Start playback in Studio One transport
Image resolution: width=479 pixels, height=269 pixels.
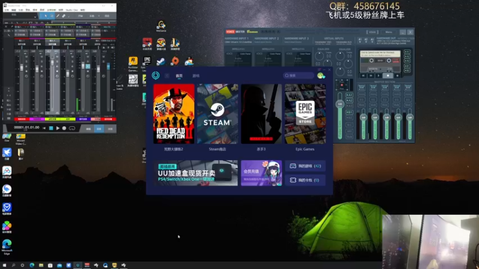pos(57,129)
